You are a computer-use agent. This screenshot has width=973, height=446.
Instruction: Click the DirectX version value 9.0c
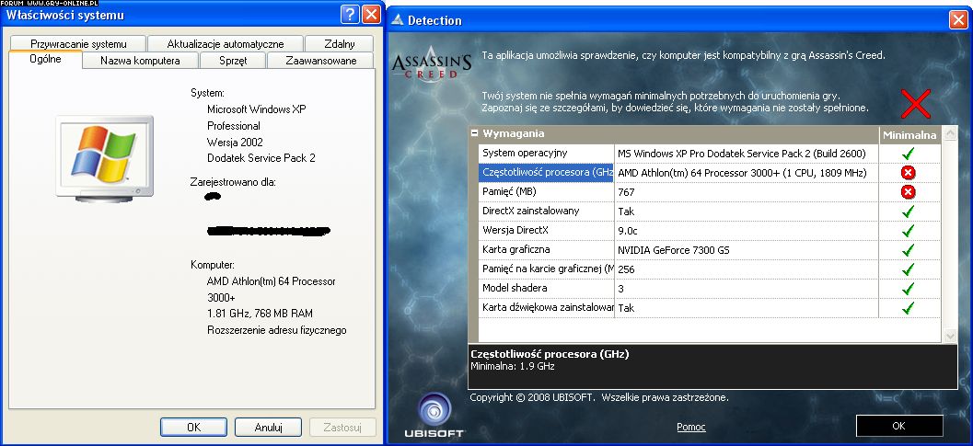626,231
